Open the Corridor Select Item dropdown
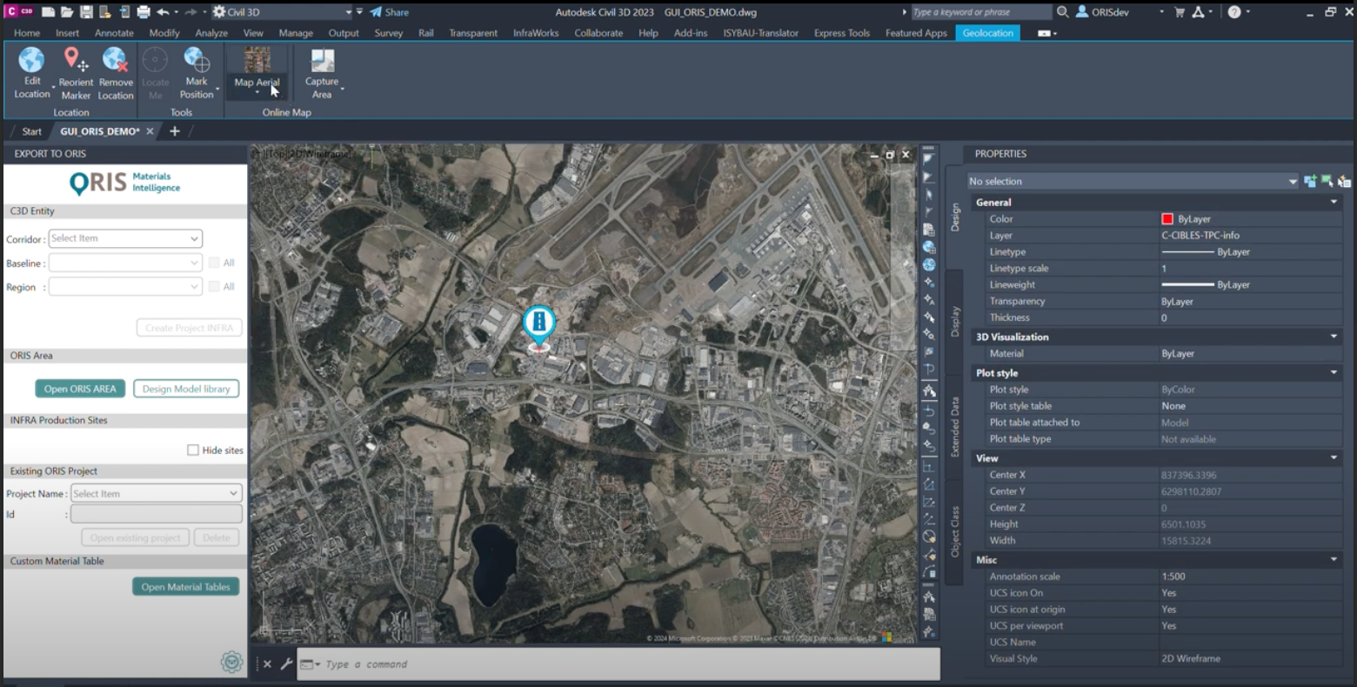Screen dimensions: 1357x687 point(125,238)
